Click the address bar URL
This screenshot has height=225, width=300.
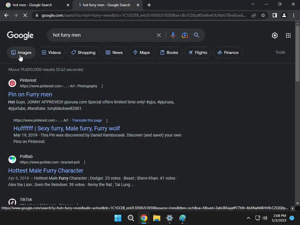(144, 15)
